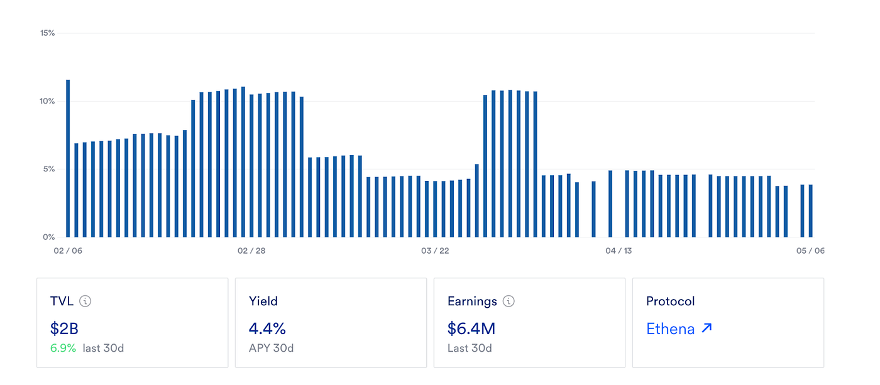
Task: Select the Protocol card
Action: coord(728,323)
